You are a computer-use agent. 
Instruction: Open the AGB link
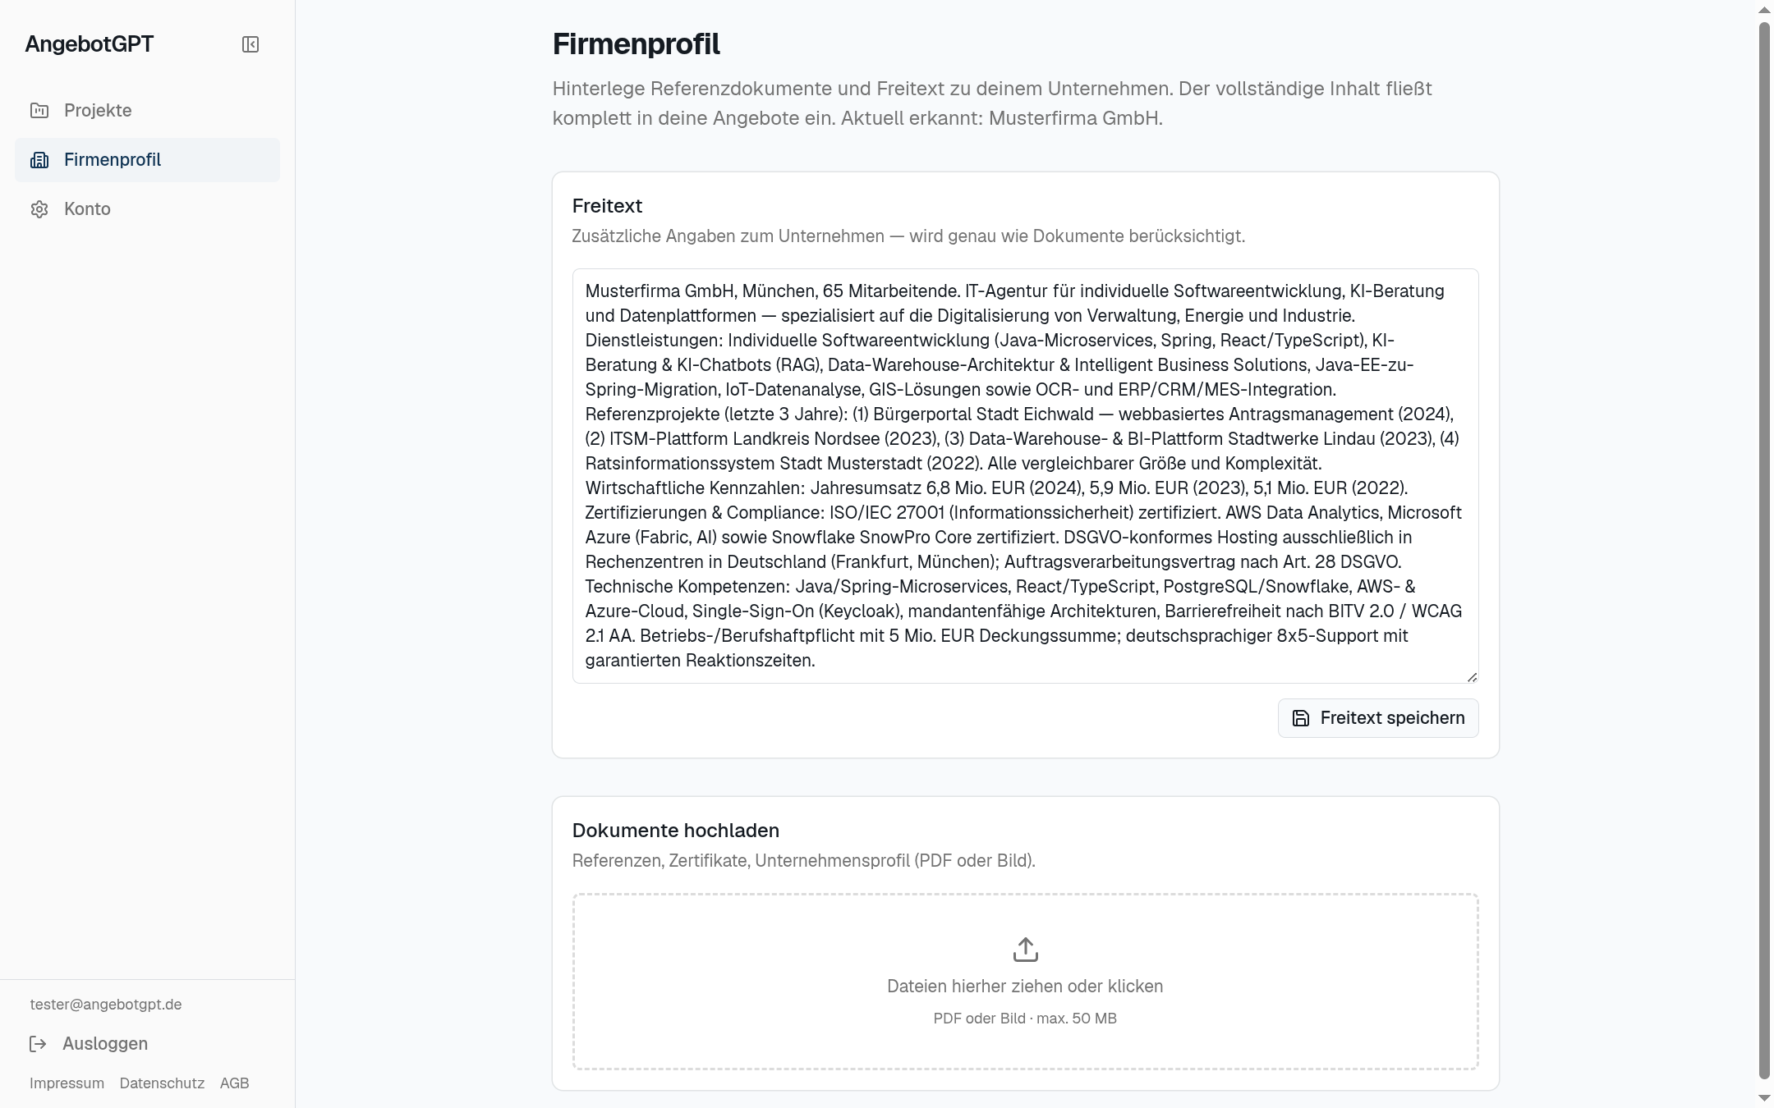pyautogui.click(x=234, y=1083)
